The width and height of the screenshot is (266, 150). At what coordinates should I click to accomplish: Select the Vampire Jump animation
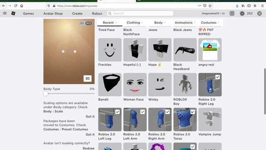tap(210, 120)
